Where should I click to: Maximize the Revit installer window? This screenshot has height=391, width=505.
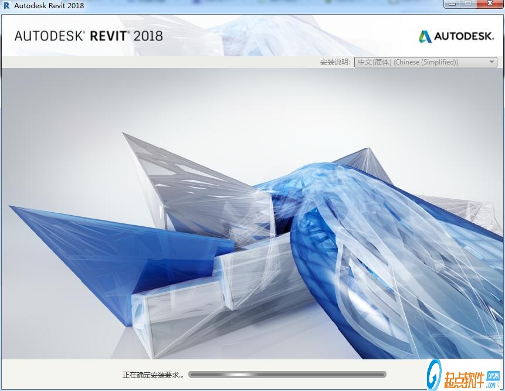point(469,4)
